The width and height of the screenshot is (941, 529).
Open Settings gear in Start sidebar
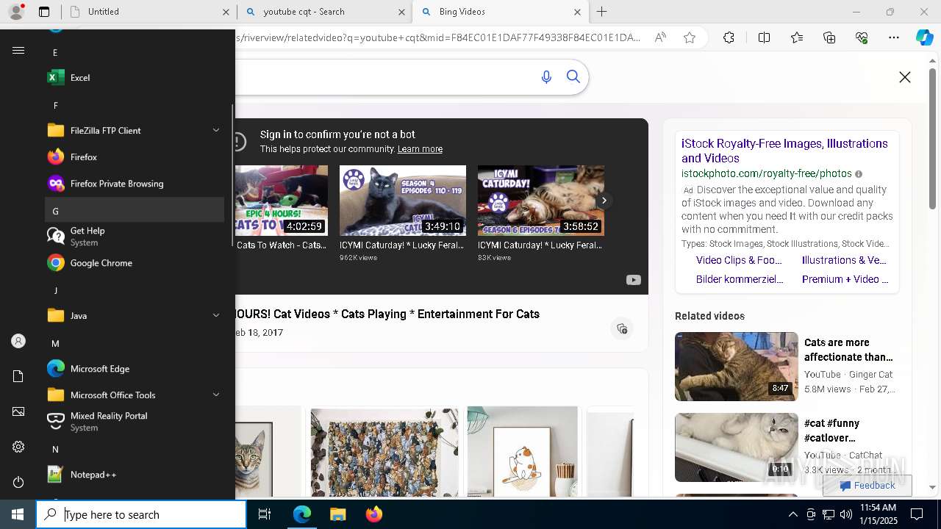18,447
